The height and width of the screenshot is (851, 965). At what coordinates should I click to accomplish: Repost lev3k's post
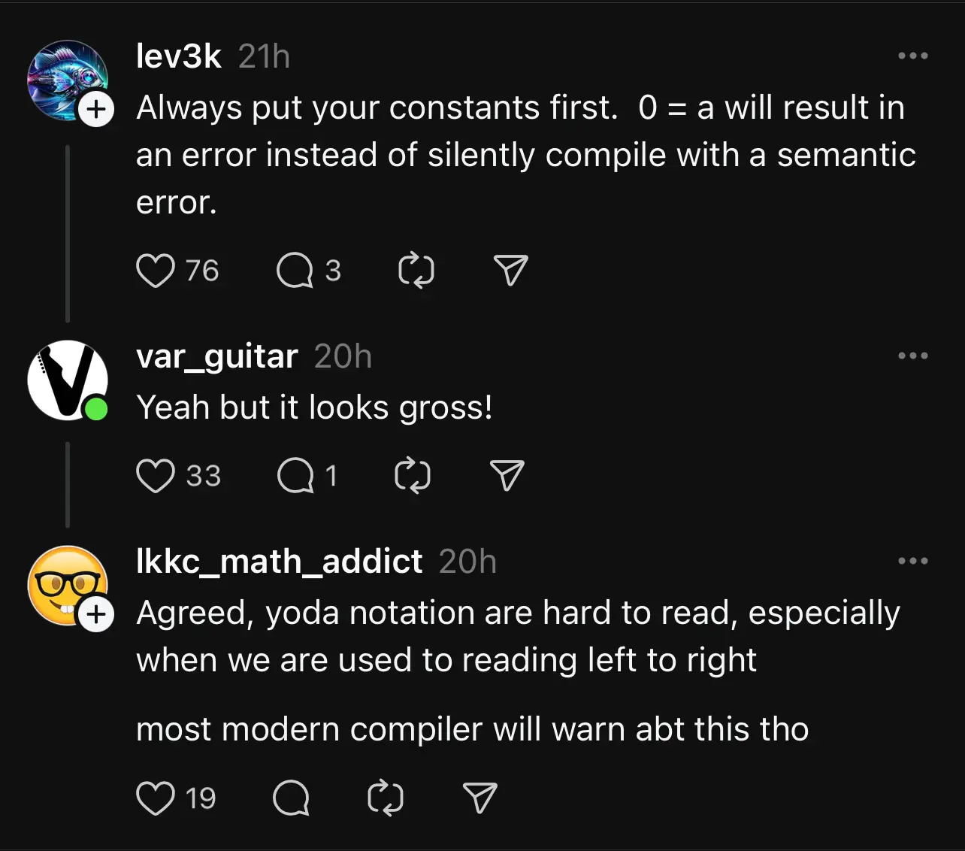pyautogui.click(x=416, y=271)
